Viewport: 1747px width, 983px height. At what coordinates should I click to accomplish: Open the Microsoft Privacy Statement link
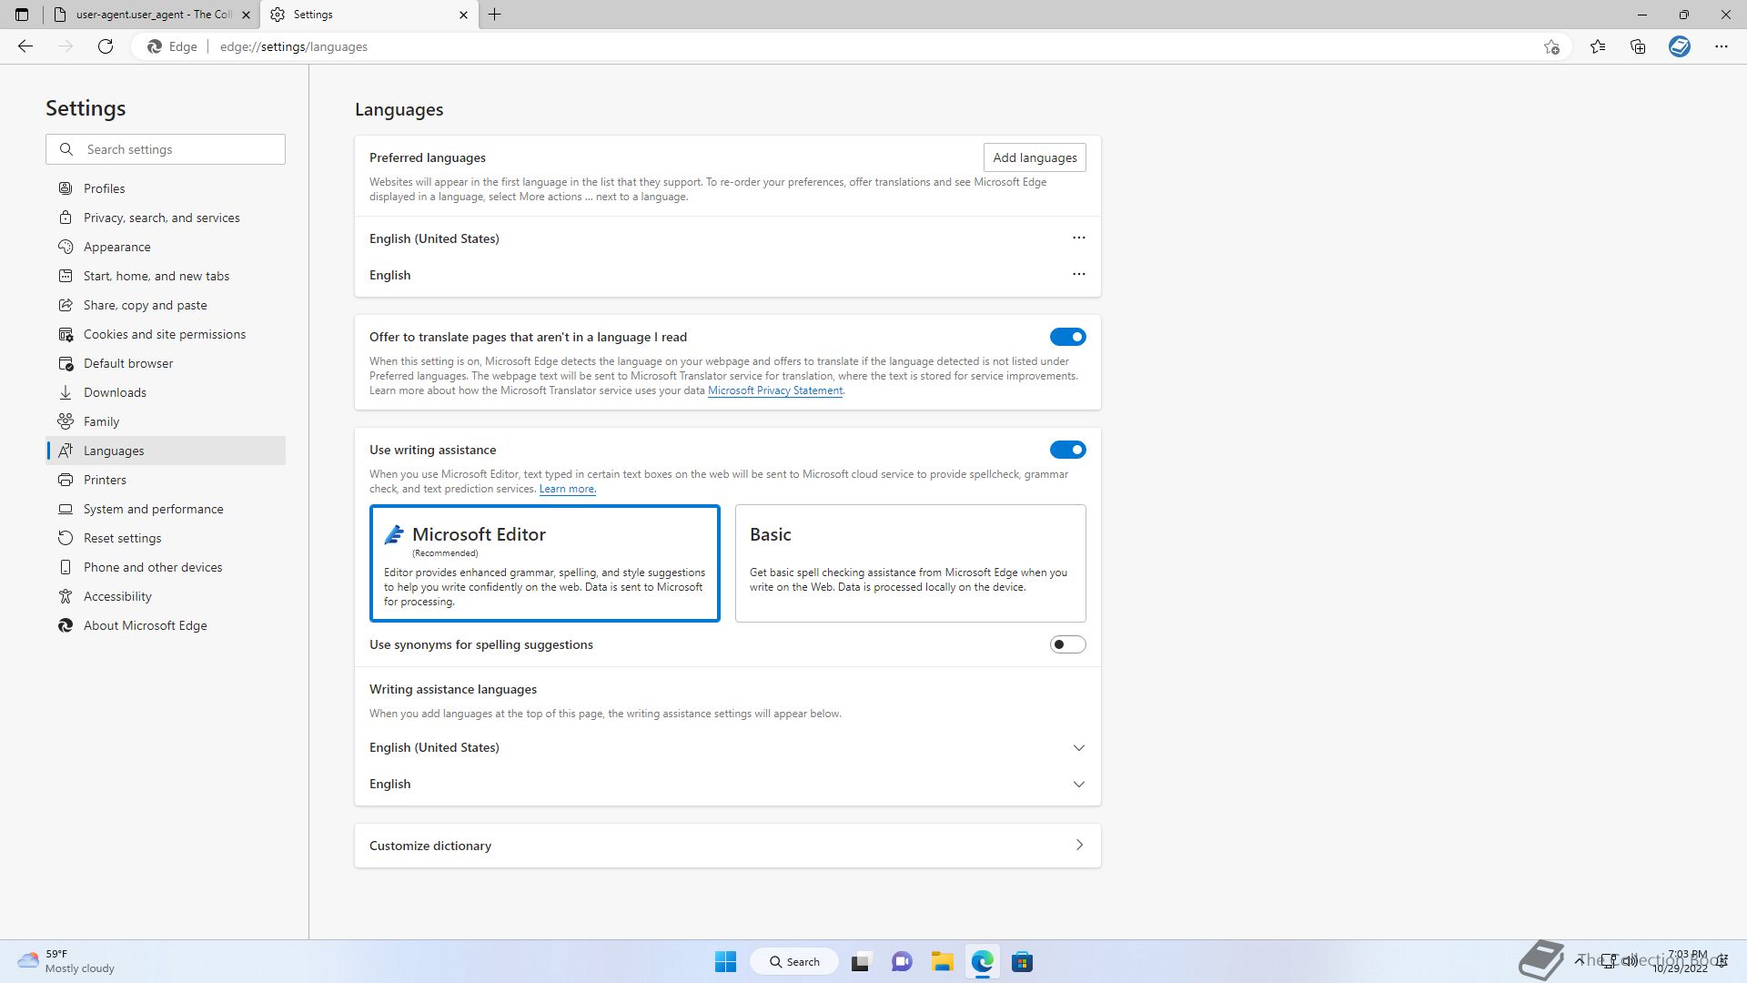point(775,390)
